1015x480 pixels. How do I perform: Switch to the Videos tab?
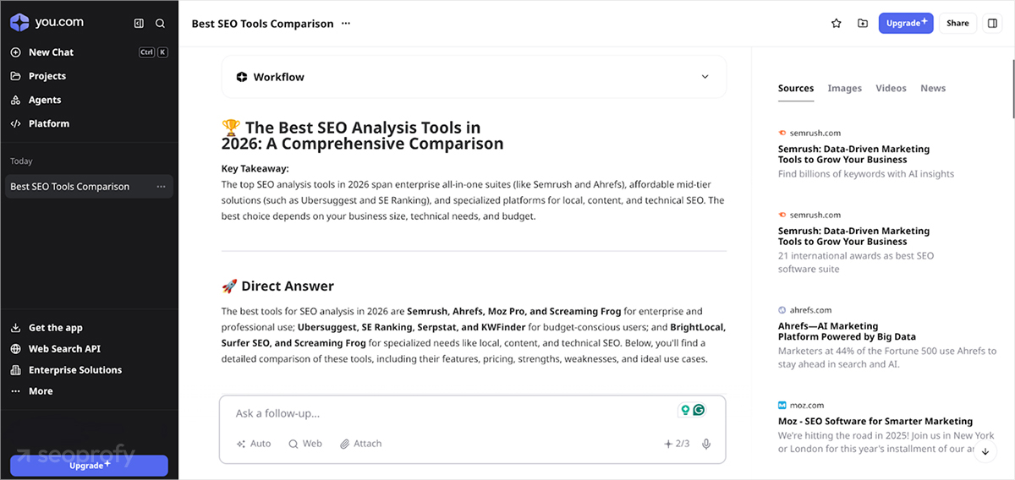click(891, 88)
